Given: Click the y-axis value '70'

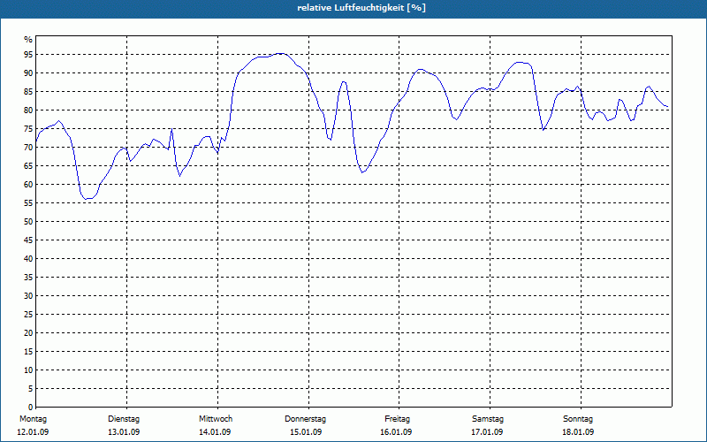Looking at the screenshot, I should [28, 148].
